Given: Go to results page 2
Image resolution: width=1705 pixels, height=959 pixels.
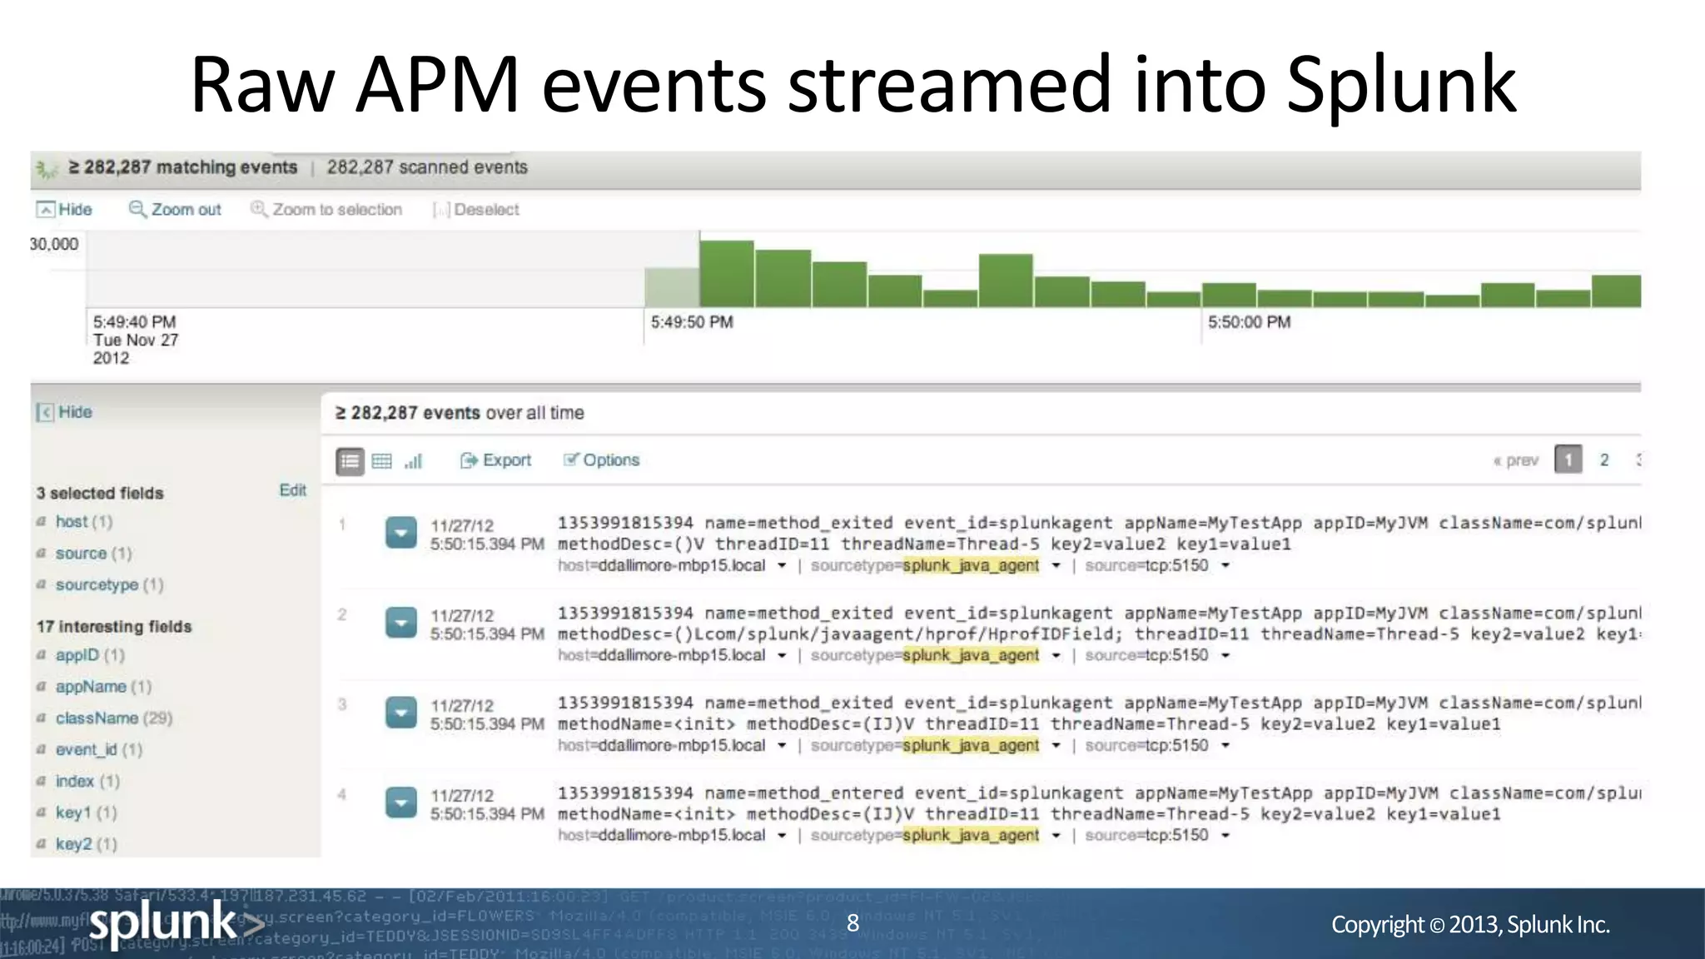Looking at the screenshot, I should click(x=1604, y=460).
